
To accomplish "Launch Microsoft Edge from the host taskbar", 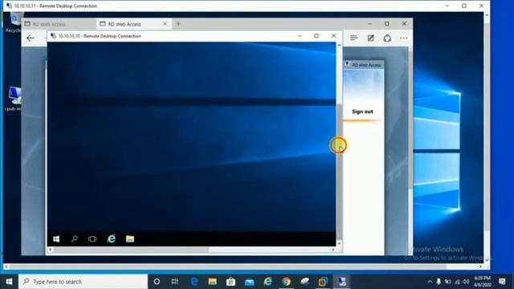I will pyautogui.click(x=194, y=282).
